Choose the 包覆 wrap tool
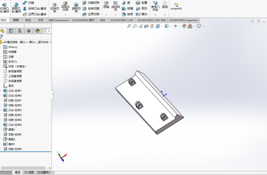 [x=141, y=3]
